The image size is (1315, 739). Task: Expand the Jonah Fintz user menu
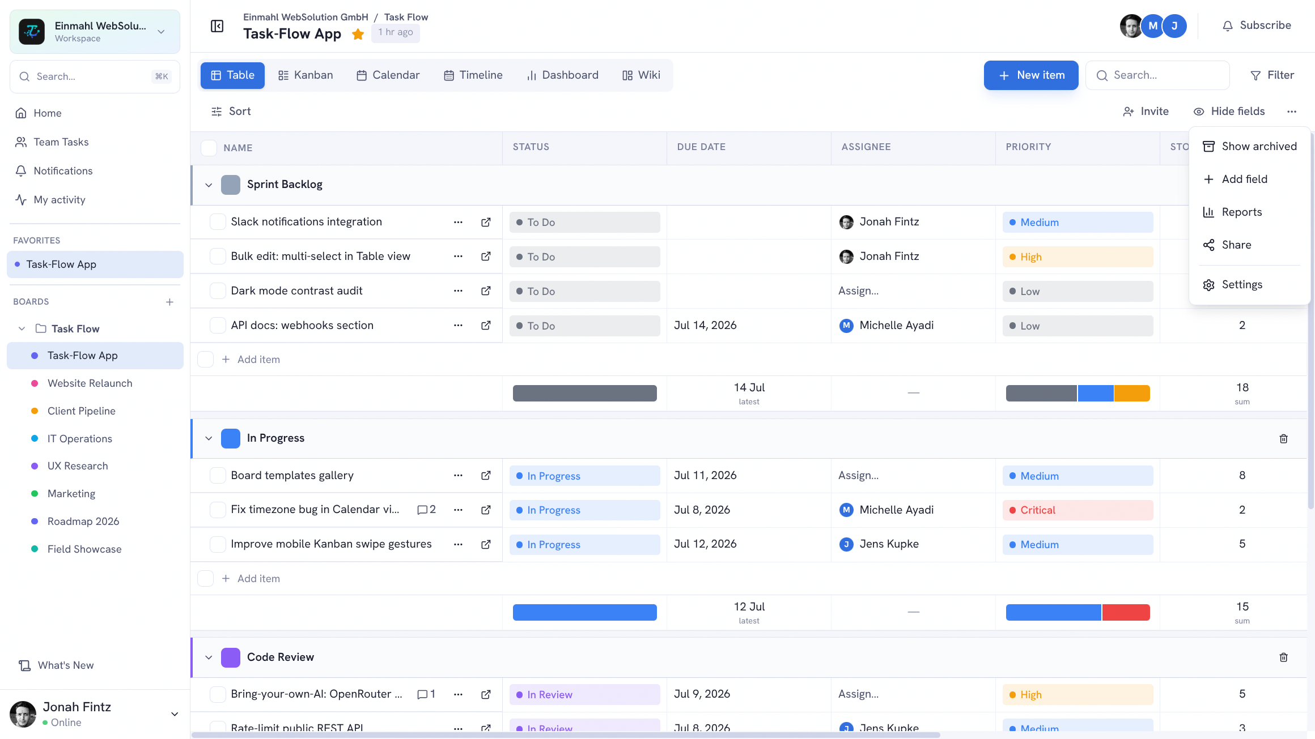point(175,714)
